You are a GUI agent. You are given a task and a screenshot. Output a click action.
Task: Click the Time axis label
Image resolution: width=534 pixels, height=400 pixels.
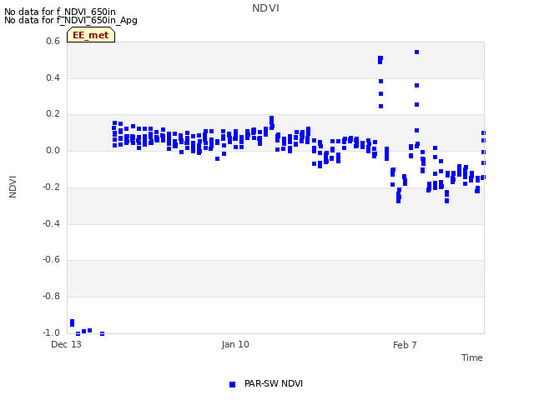(471, 357)
